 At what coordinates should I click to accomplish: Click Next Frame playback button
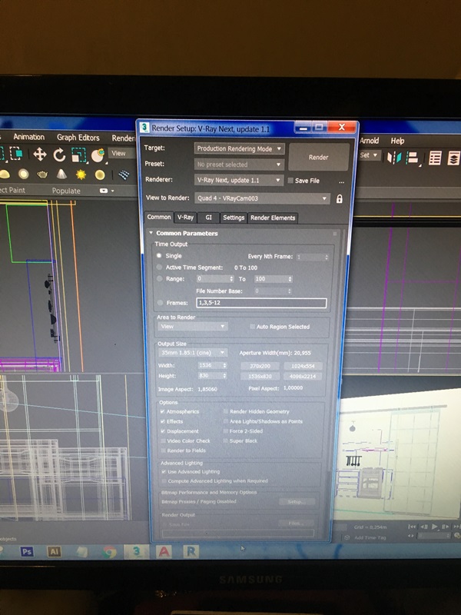[x=446, y=527]
